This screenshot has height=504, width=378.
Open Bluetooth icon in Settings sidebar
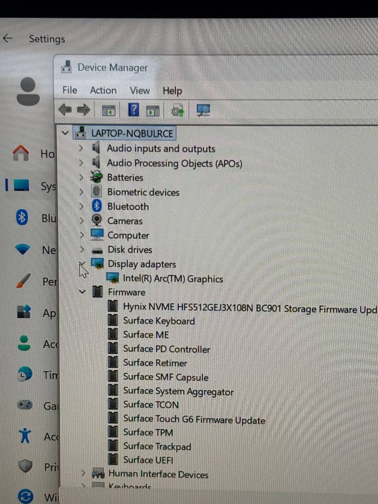[x=22, y=217]
